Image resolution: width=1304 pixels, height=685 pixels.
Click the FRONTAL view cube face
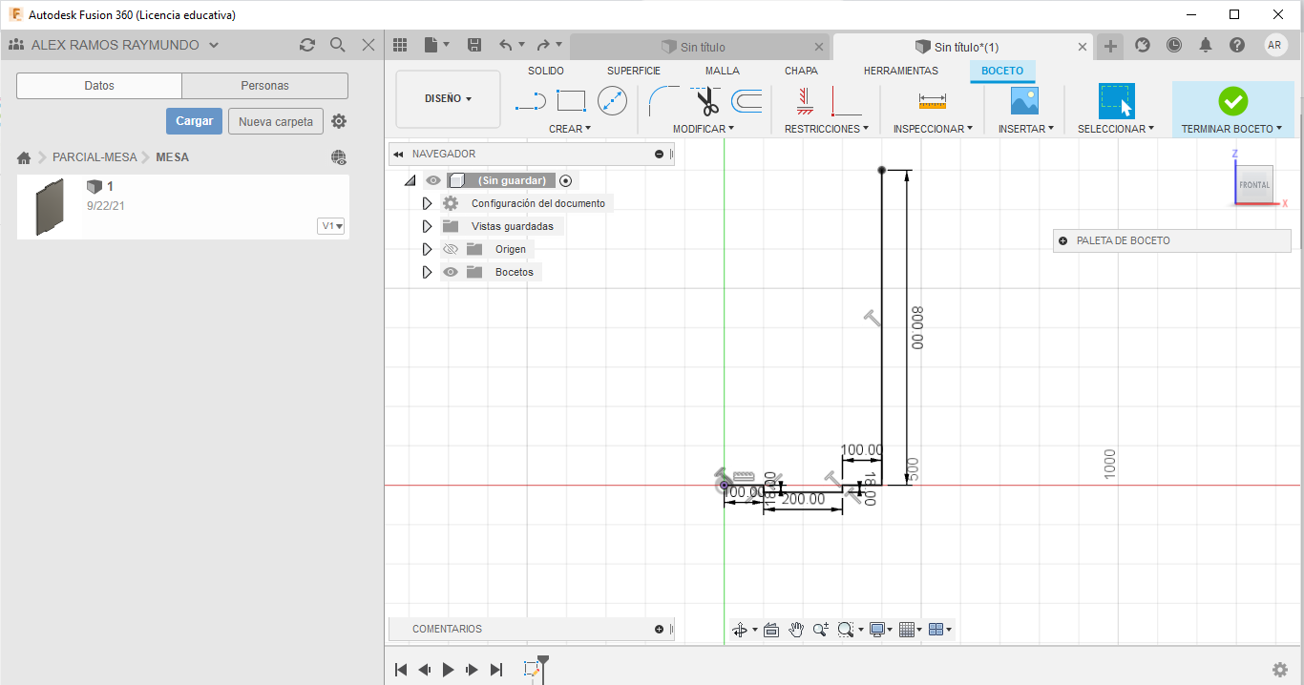[x=1254, y=184]
